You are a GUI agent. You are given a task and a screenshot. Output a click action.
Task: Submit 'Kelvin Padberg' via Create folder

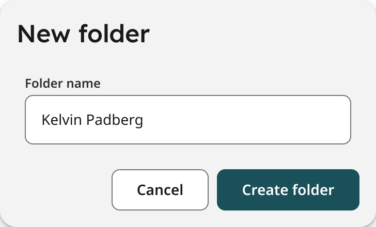[x=288, y=190]
